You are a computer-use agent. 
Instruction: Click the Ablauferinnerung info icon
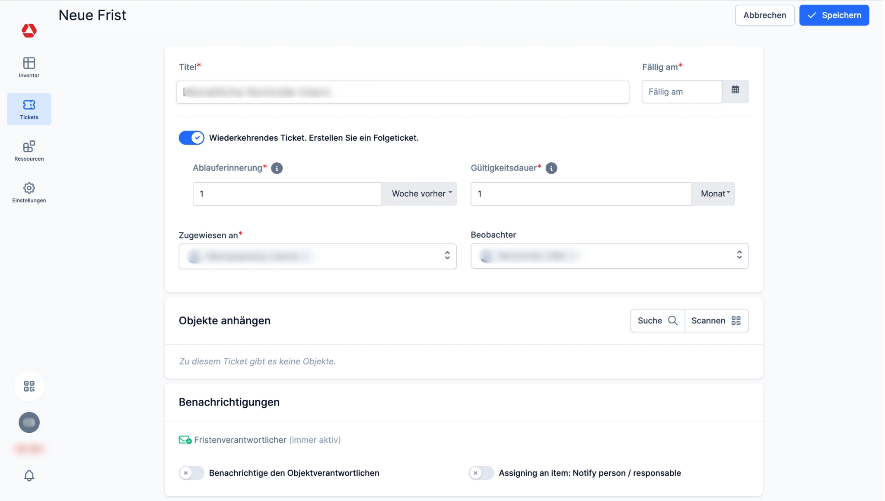(x=277, y=168)
